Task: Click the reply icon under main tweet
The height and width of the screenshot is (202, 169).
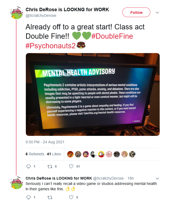Action: point(29,167)
